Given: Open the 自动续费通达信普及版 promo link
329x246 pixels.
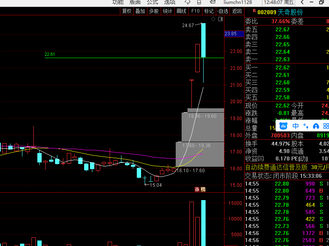Looking at the screenshot, I should click(287, 167).
